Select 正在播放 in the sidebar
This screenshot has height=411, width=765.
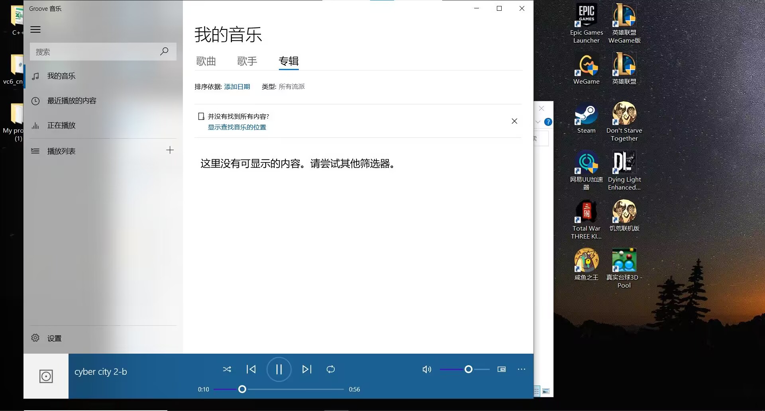pyautogui.click(x=62, y=125)
